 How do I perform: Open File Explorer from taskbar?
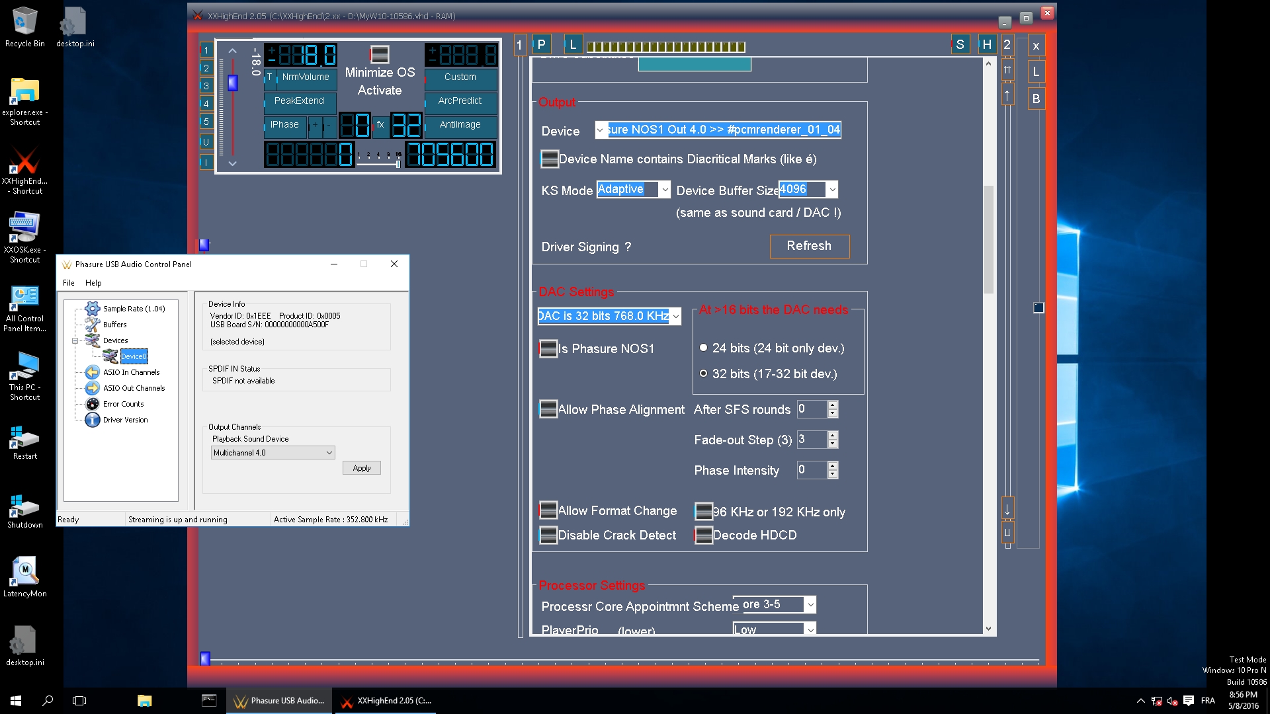144,701
